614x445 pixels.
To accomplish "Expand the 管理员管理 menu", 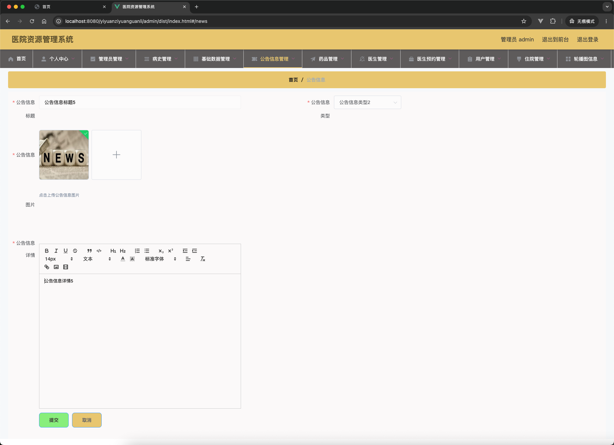I will tap(109, 59).
